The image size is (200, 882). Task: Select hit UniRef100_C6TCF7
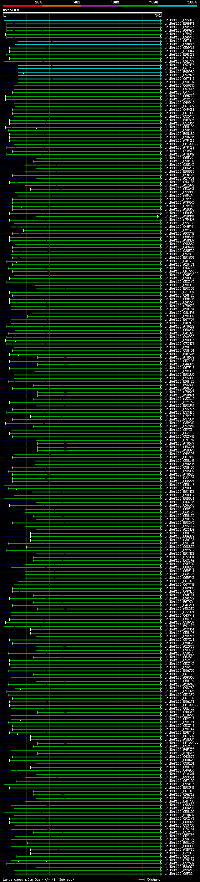pyautogui.click(x=179, y=69)
